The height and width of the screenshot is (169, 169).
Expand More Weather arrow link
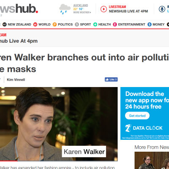(82, 13)
